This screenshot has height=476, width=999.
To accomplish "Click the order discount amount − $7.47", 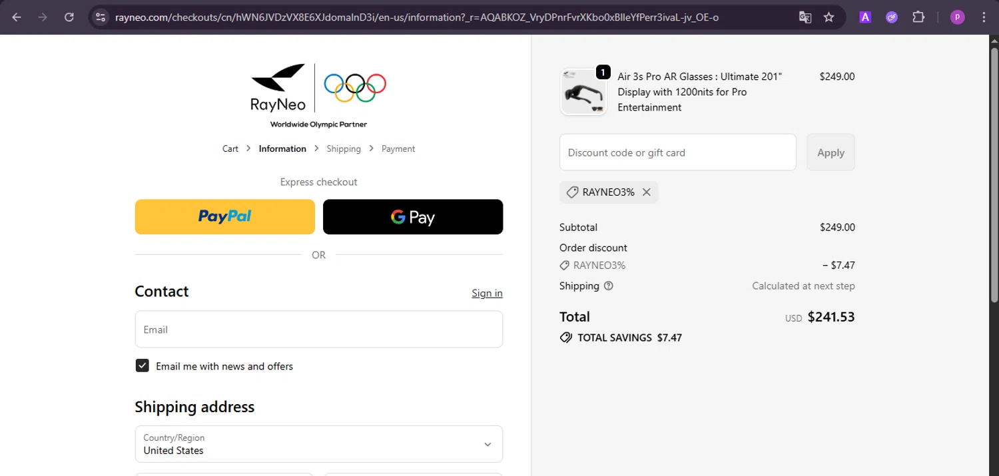I will tap(838, 265).
